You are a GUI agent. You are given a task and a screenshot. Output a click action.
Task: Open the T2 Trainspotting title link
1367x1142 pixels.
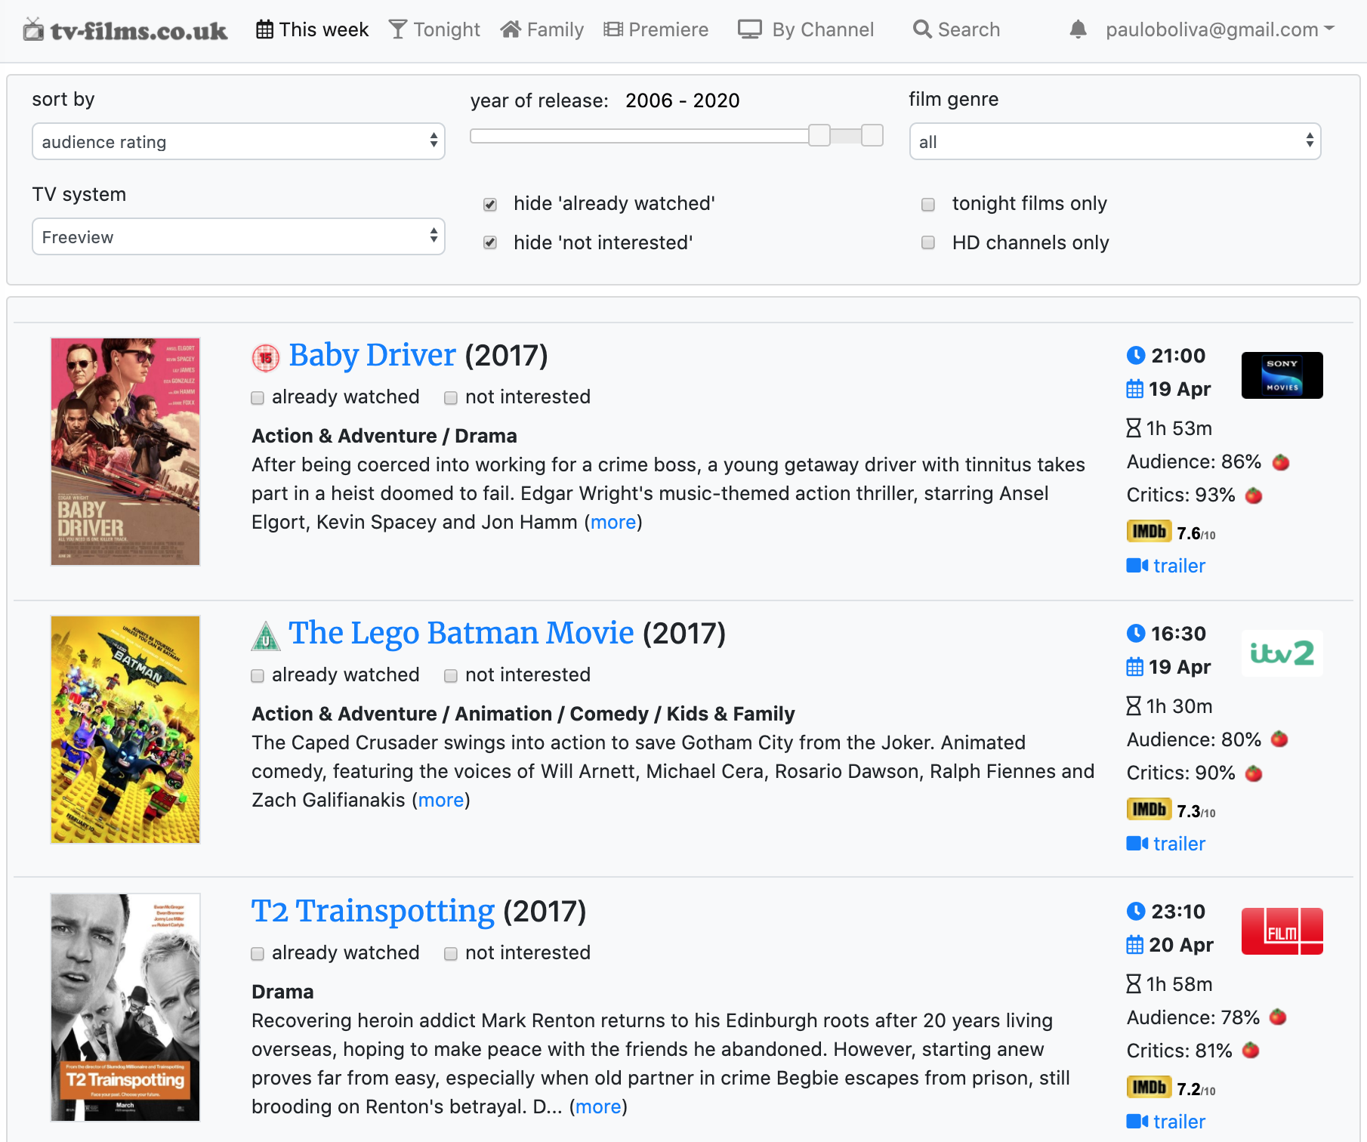[372, 911]
